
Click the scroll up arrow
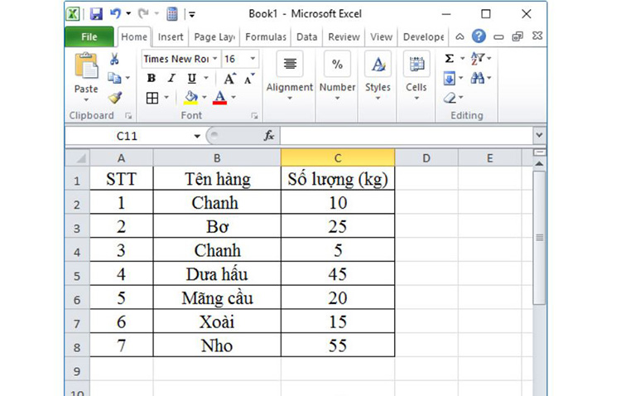point(539,164)
